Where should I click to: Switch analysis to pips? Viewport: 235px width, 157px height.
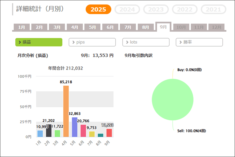[x=92, y=42]
